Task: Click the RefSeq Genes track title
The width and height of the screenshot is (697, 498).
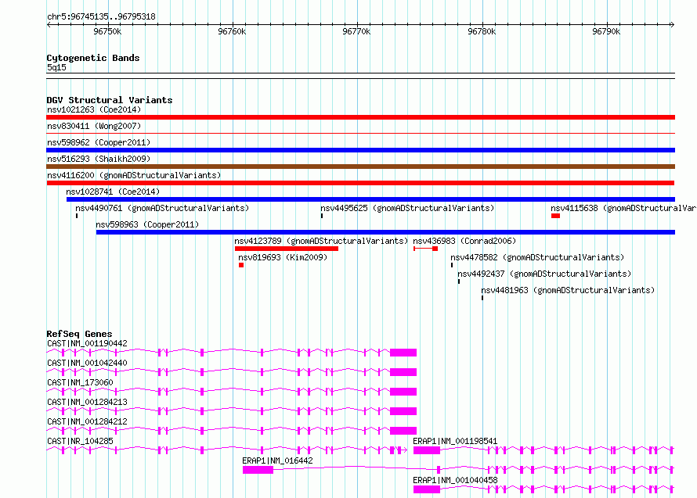Action: (x=79, y=334)
